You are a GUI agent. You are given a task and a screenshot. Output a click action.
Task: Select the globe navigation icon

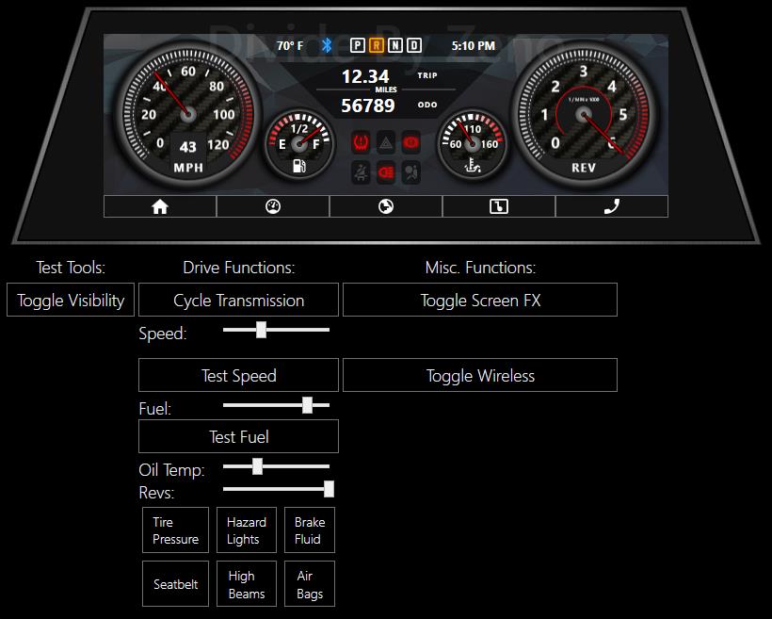click(386, 205)
